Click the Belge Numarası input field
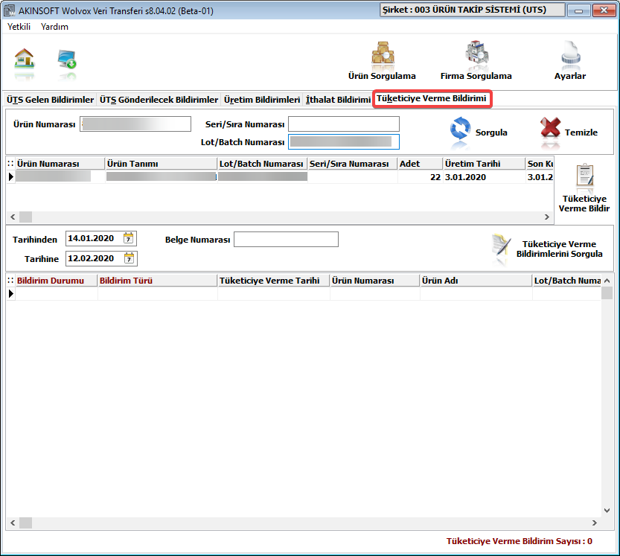This screenshot has width=620, height=556. [287, 240]
